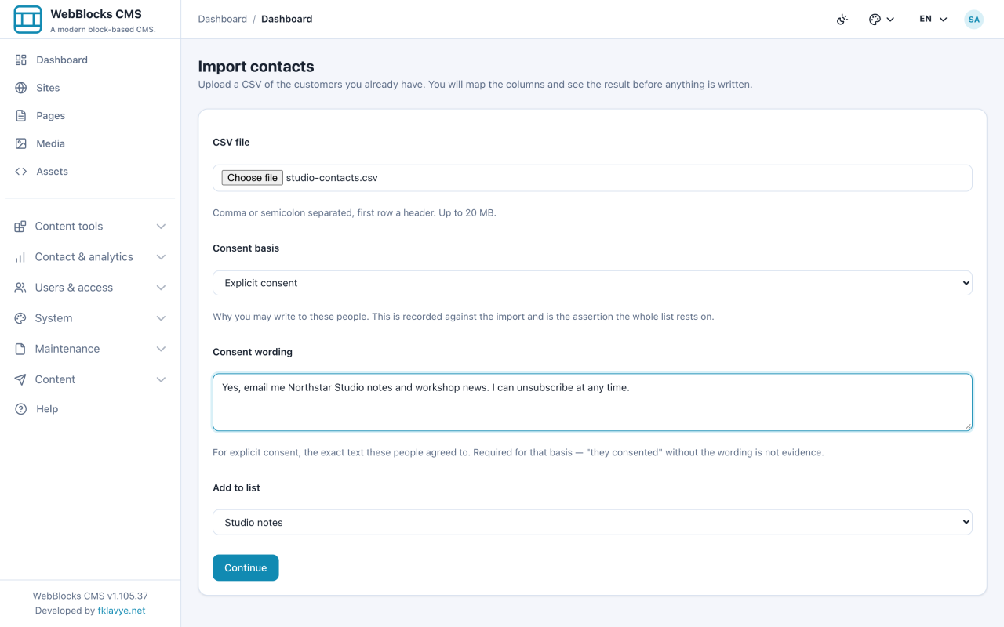Open Media via its image icon
The width and height of the screenshot is (1004, 627).
(21, 143)
